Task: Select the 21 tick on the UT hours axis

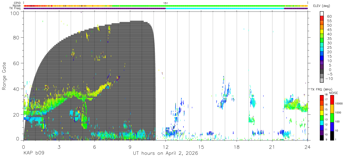Action: coord(272,147)
